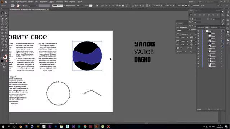
Task: Open the Объект menu
Action: coord(31,1)
